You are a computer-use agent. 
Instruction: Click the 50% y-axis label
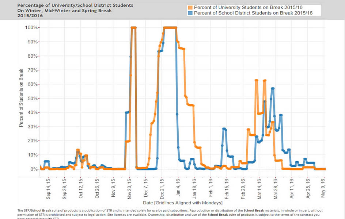coord(32,99)
